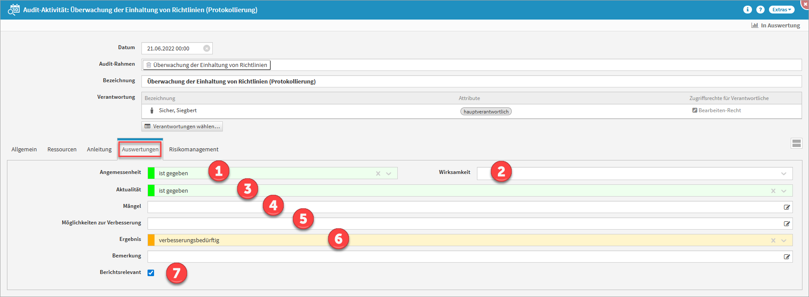Toggle the panel layout icon beside tabs
This screenshot has height=297, width=809.
[x=796, y=143]
